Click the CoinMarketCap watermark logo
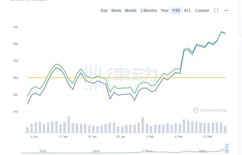The image size is (242, 155). coord(210,110)
